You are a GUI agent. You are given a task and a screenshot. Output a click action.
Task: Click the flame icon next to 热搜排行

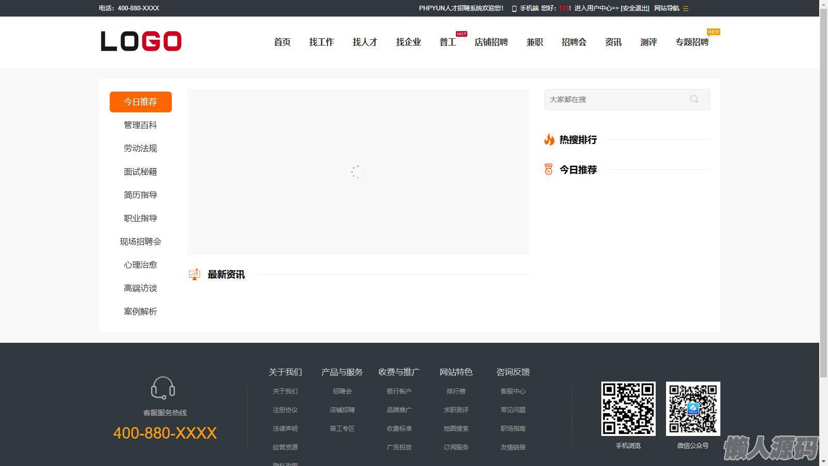(x=549, y=139)
